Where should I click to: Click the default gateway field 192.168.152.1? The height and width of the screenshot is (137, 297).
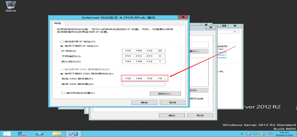pyautogui.click(x=144, y=61)
